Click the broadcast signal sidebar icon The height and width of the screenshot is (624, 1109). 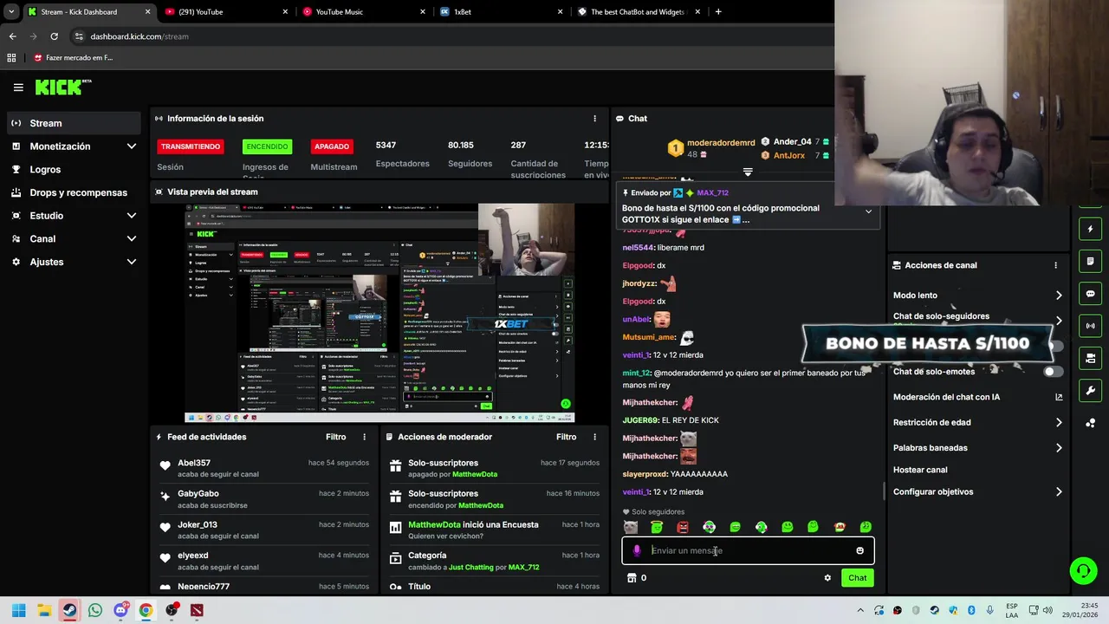1090,326
